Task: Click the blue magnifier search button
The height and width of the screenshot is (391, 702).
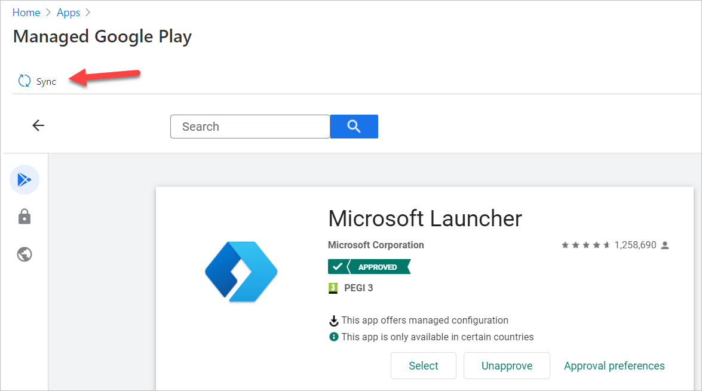Action: pyautogui.click(x=354, y=127)
